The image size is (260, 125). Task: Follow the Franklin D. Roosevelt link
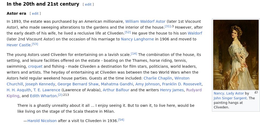(182, 84)
